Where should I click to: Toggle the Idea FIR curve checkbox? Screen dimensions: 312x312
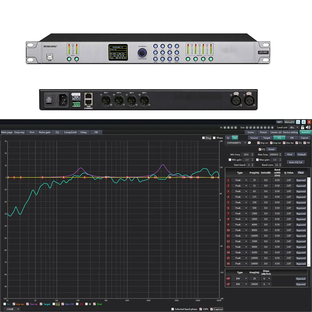tap(63, 304)
